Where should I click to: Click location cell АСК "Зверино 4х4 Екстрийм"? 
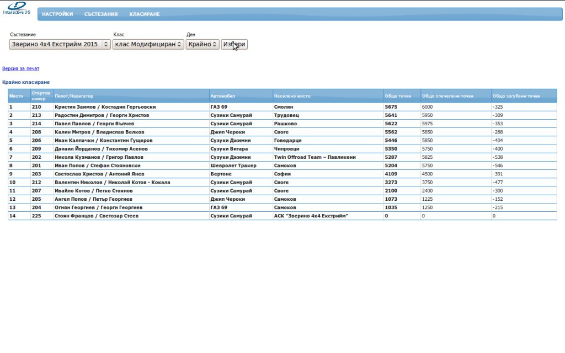pyautogui.click(x=311, y=216)
